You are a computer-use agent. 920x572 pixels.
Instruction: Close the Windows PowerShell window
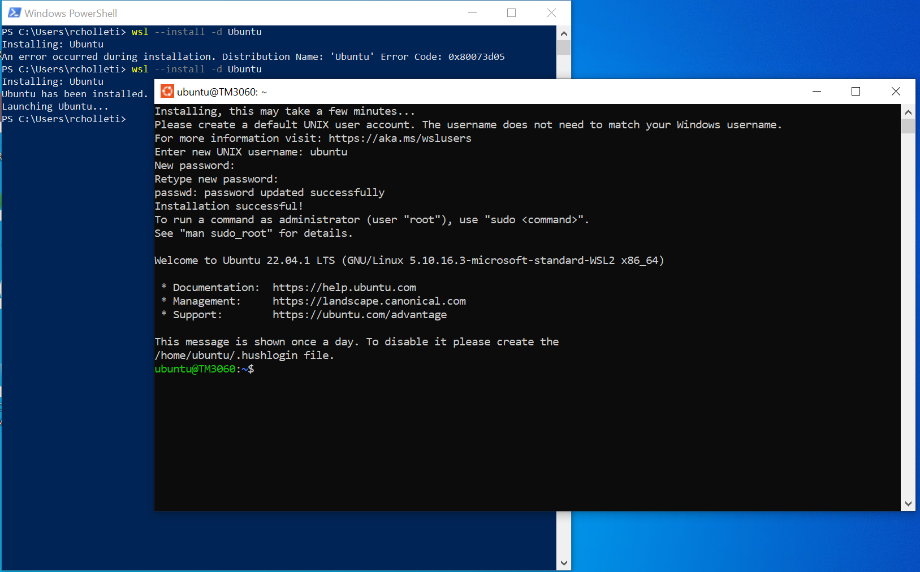pyautogui.click(x=551, y=12)
